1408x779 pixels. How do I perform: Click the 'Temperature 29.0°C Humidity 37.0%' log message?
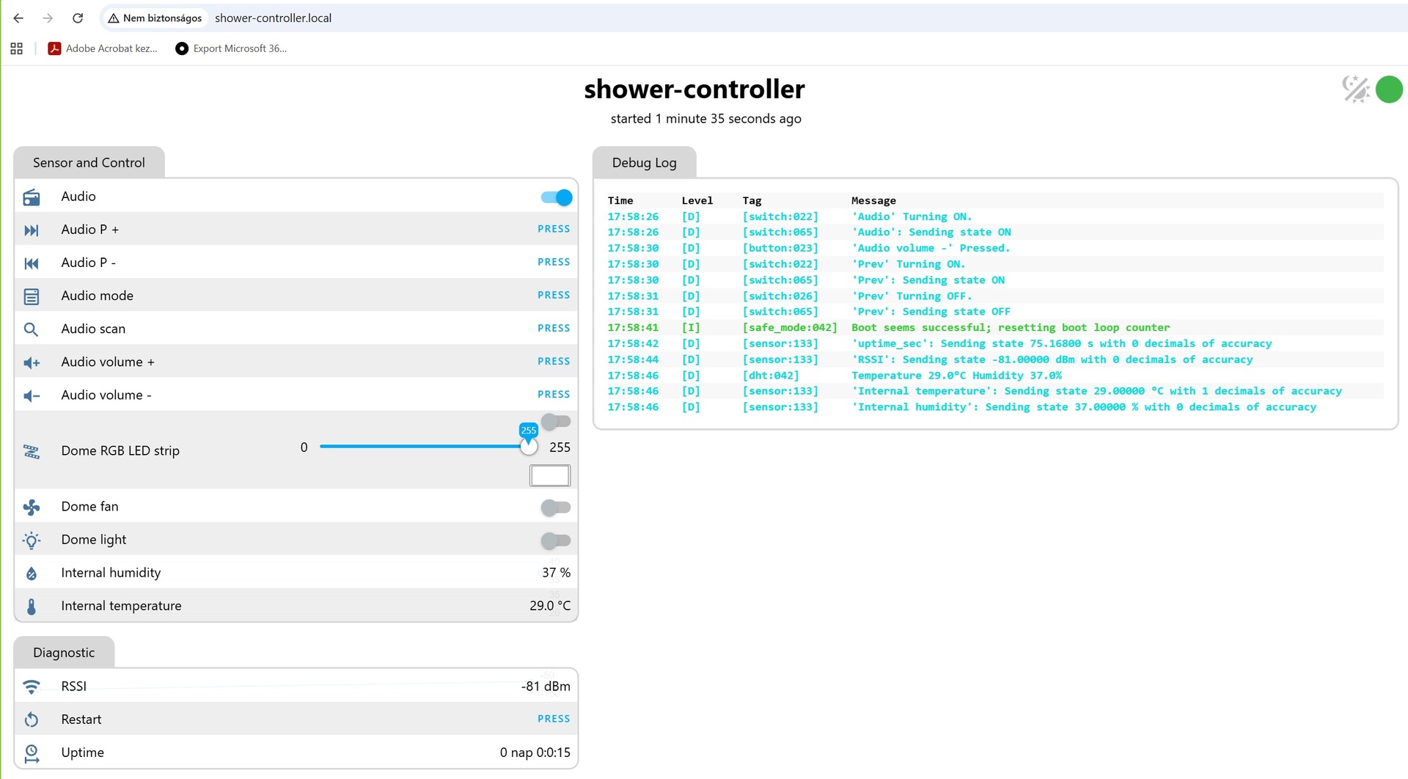tap(956, 376)
